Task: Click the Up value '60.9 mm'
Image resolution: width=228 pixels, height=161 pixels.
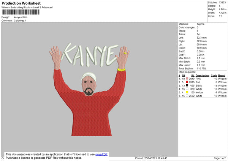Action: (x=202, y=44)
